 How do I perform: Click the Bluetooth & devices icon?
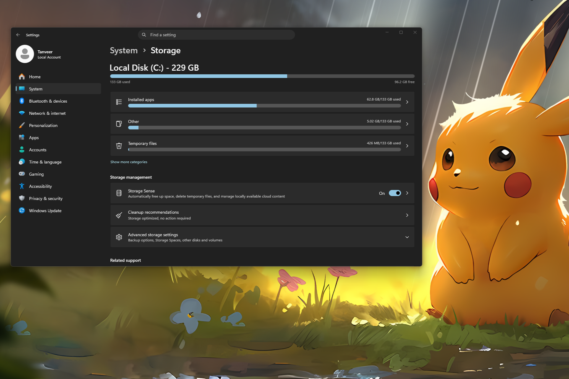click(22, 101)
